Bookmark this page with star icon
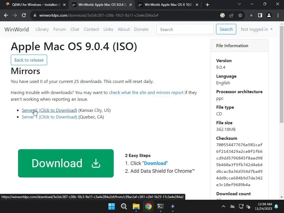 240,16
